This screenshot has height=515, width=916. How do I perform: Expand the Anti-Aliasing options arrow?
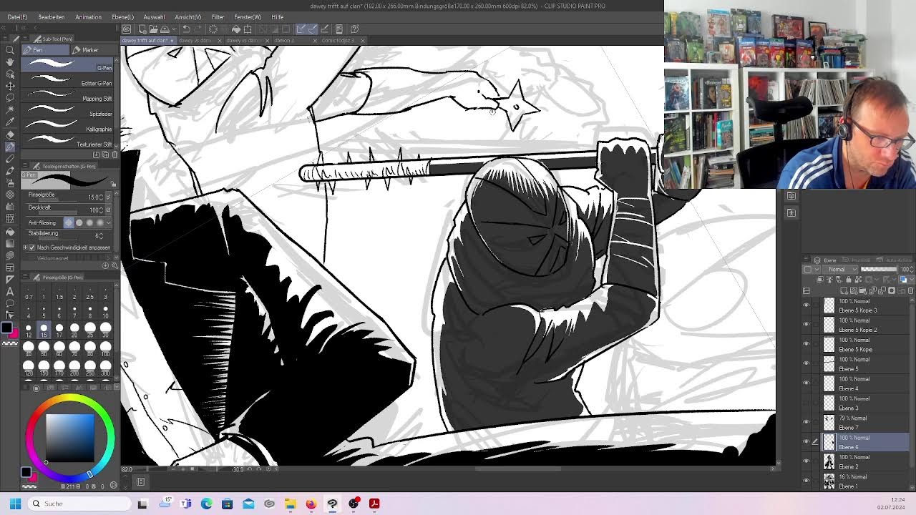[109, 222]
